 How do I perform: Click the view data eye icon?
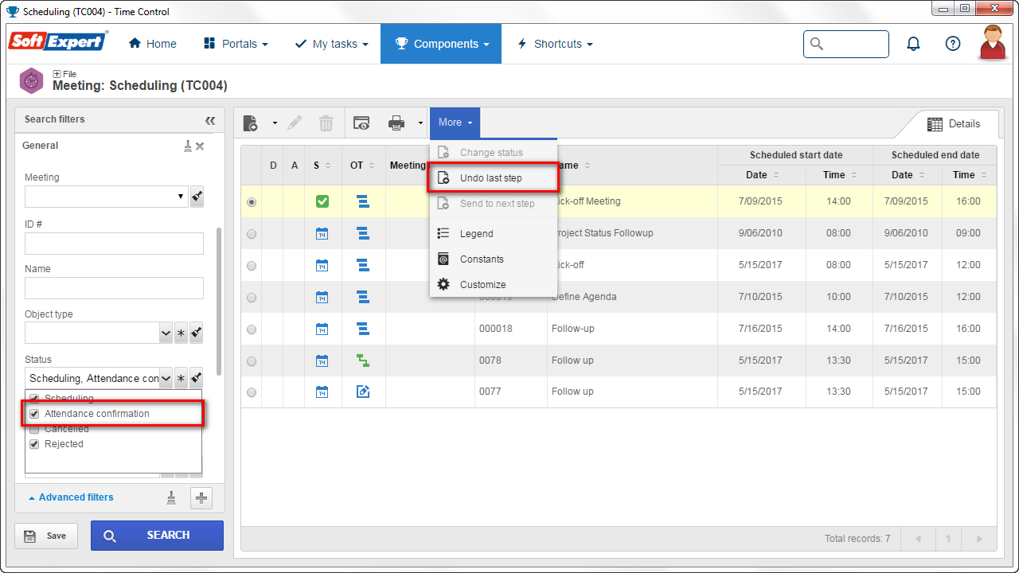click(362, 123)
